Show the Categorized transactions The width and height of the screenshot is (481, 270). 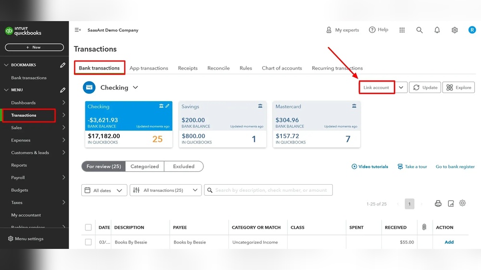pos(145,166)
